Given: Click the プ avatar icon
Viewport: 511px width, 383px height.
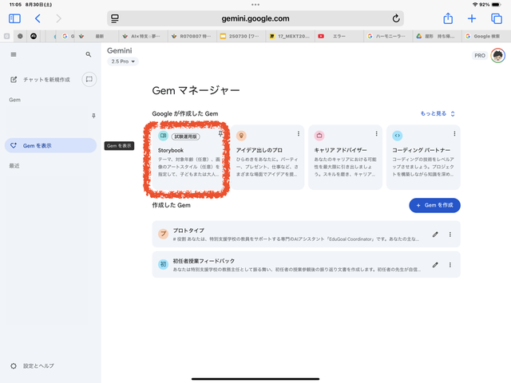Looking at the screenshot, I should [163, 234].
